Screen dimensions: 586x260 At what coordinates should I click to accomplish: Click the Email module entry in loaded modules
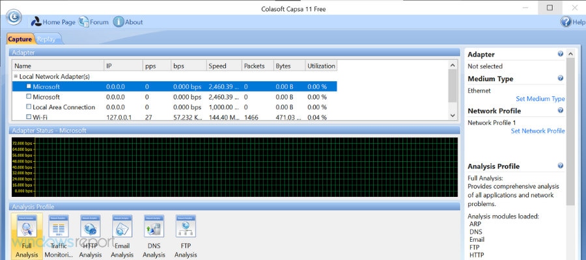point(477,239)
